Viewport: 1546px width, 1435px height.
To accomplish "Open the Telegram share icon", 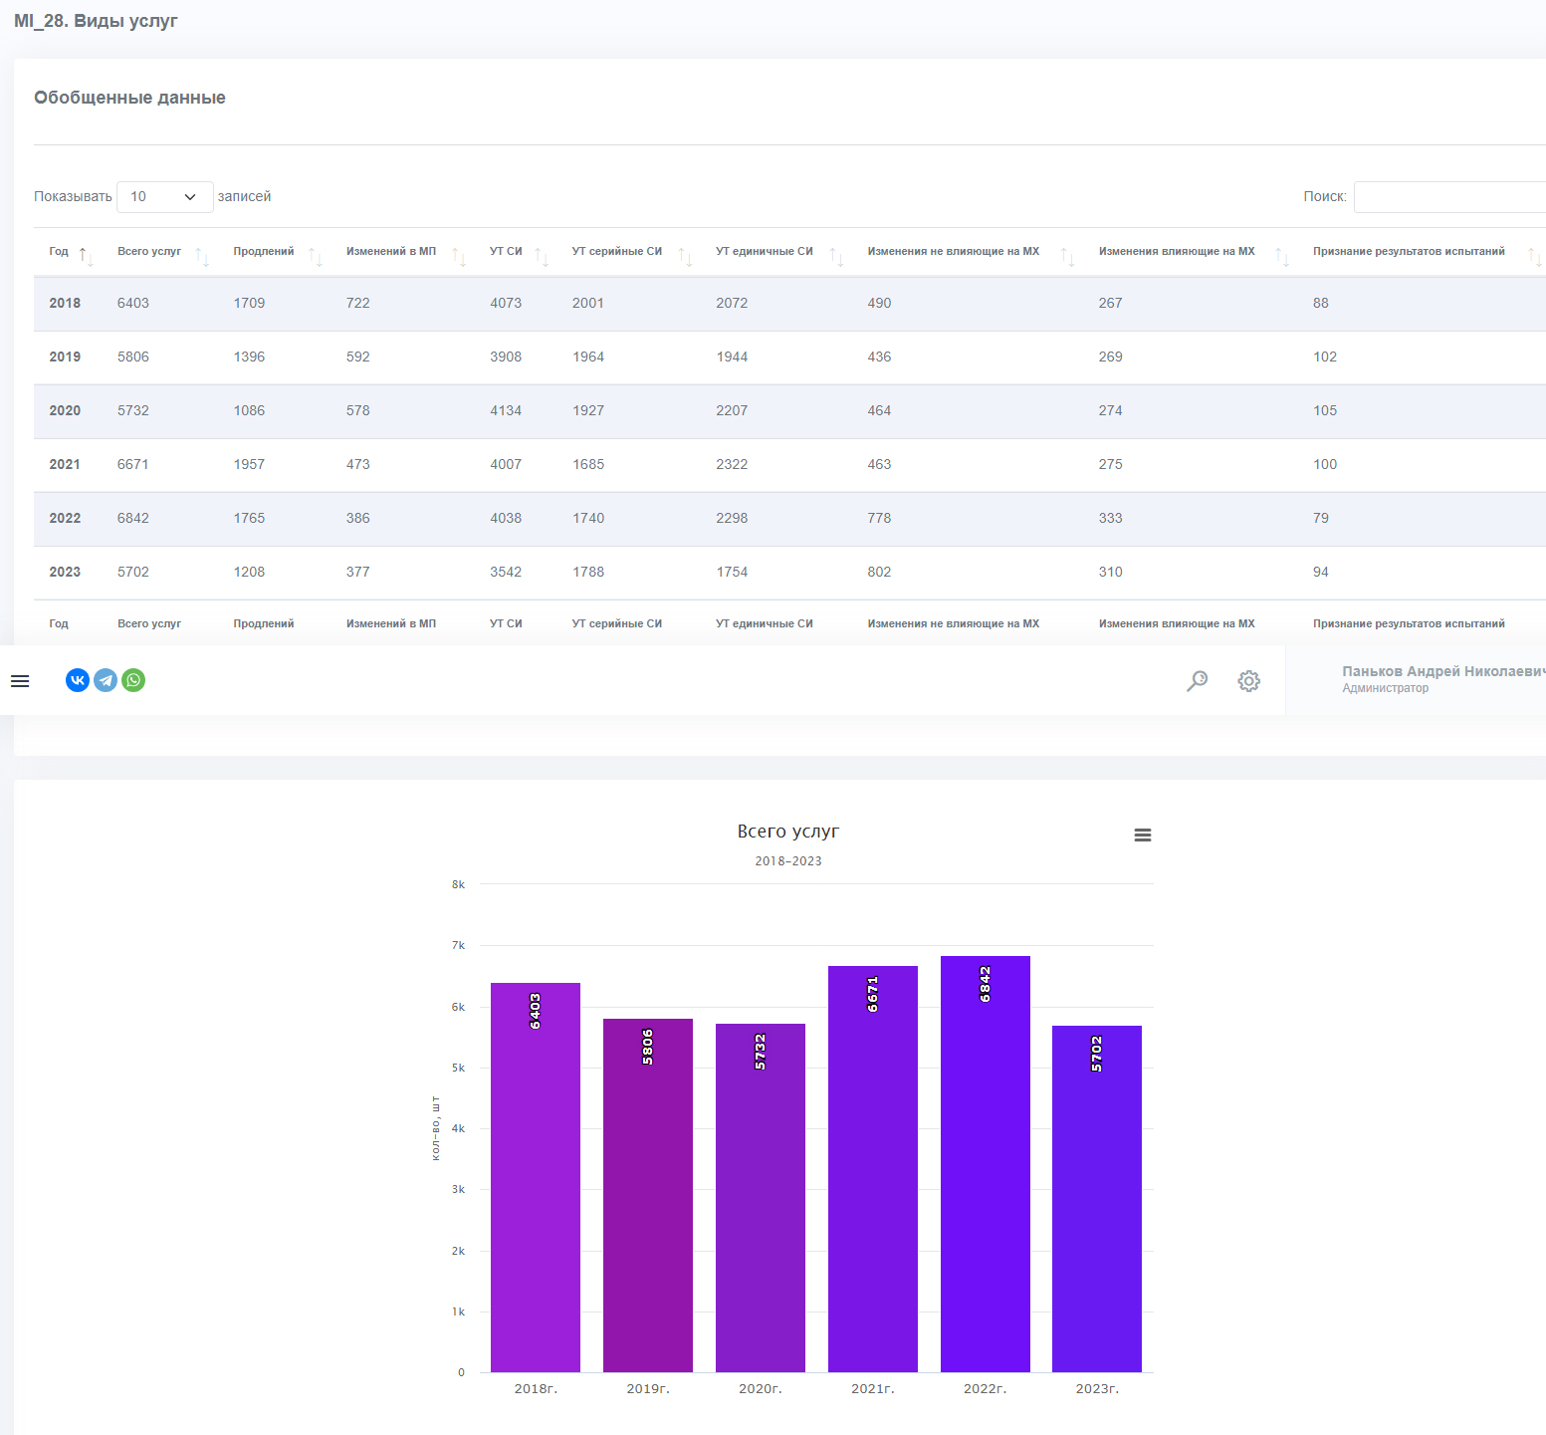I will [106, 680].
